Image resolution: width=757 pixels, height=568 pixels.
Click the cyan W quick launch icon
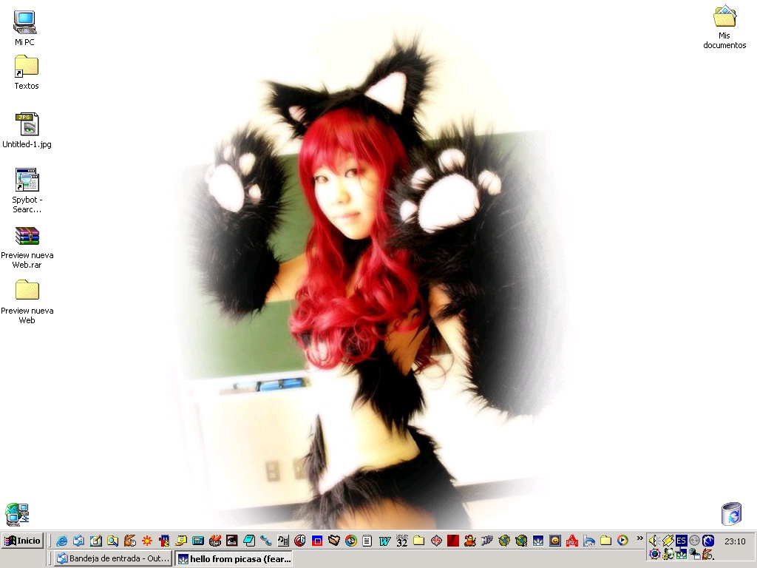click(x=384, y=541)
